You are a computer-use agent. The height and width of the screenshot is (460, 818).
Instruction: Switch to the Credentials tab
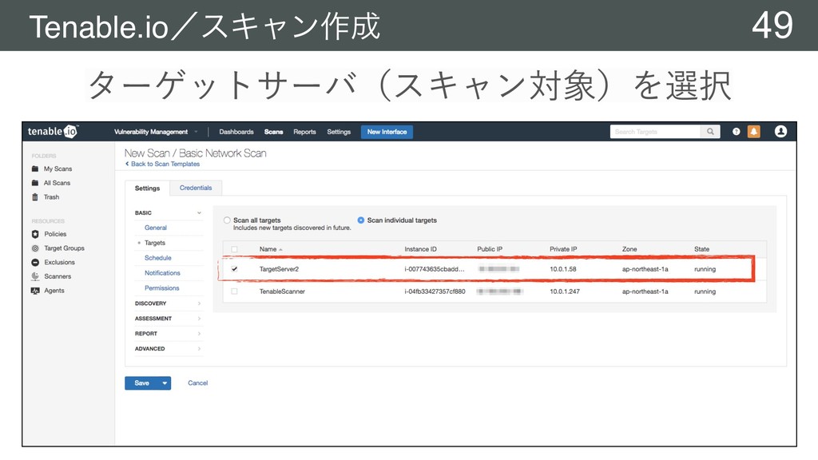[x=196, y=188]
